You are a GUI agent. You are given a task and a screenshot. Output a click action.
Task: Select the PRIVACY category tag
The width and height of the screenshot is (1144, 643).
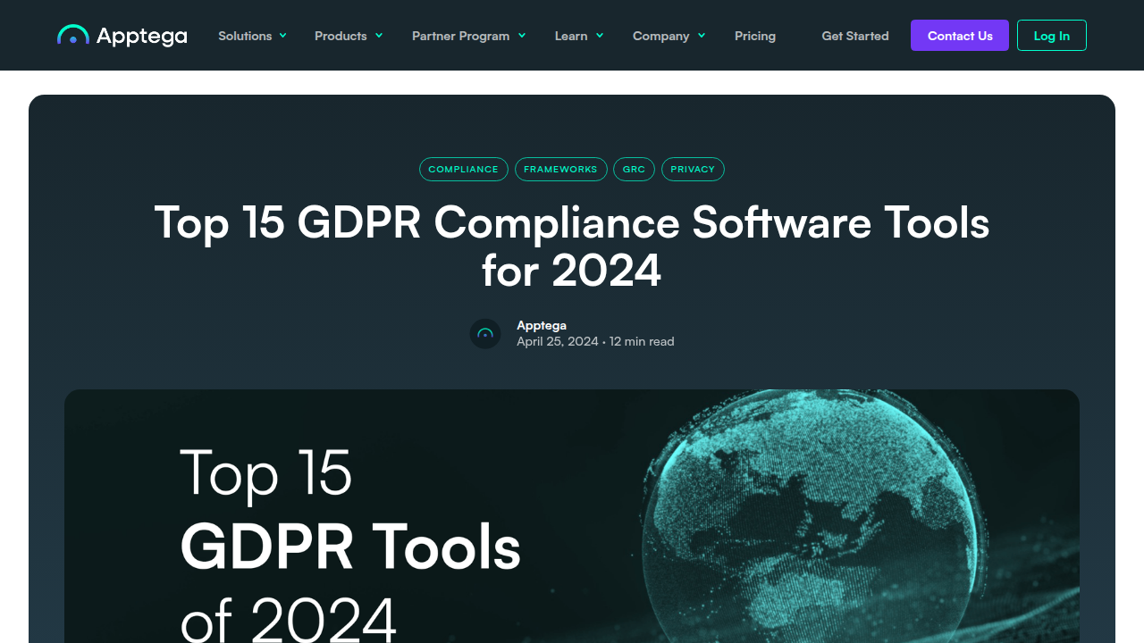pyautogui.click(x=693, y=169)
